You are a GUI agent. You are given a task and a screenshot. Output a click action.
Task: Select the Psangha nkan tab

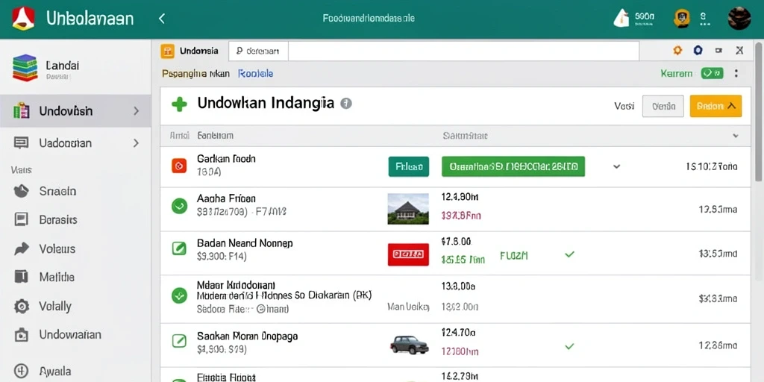point(195,74)
